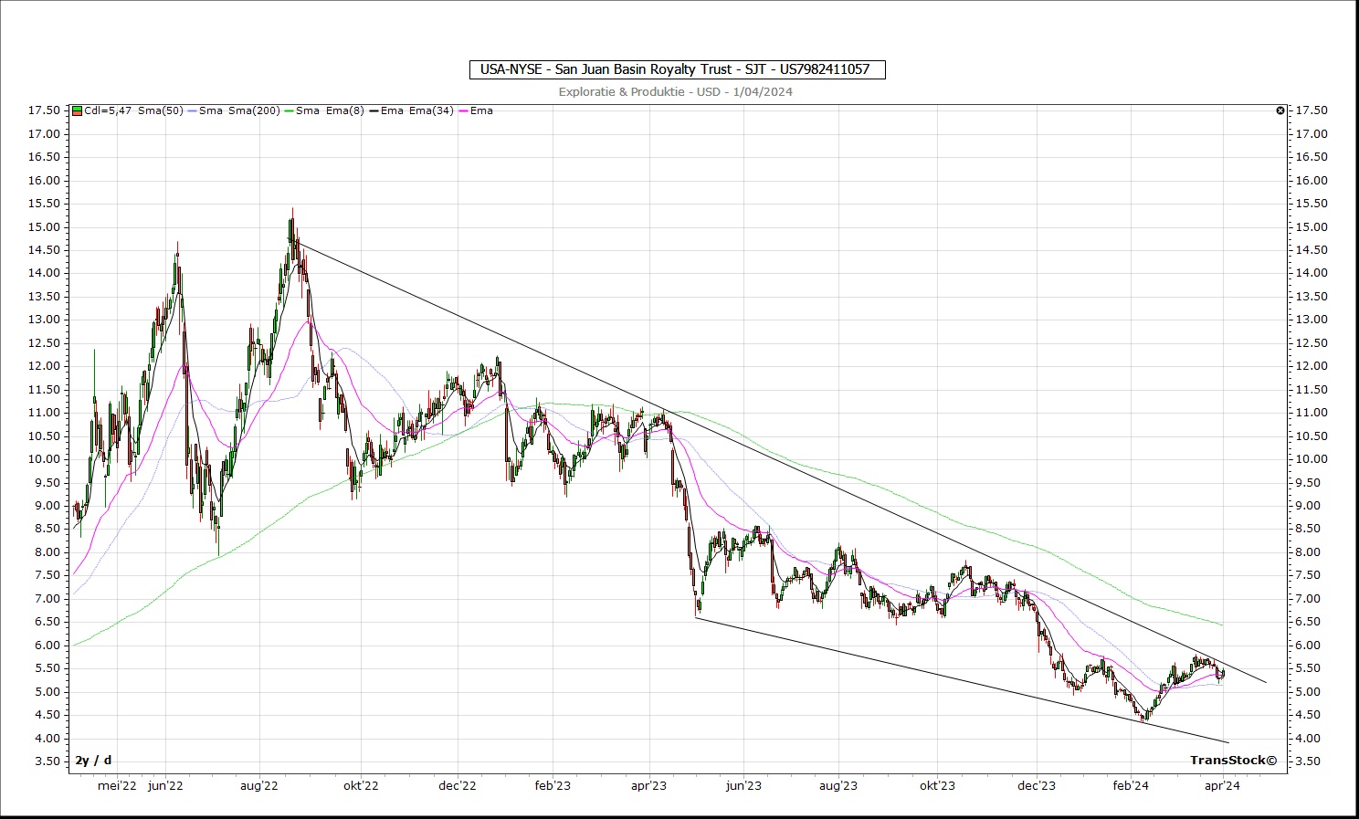The height and width of the screenshot is (819, 1359).
Task: Toggle the Sma(50) legend label
Action: (x=161, y=110)
